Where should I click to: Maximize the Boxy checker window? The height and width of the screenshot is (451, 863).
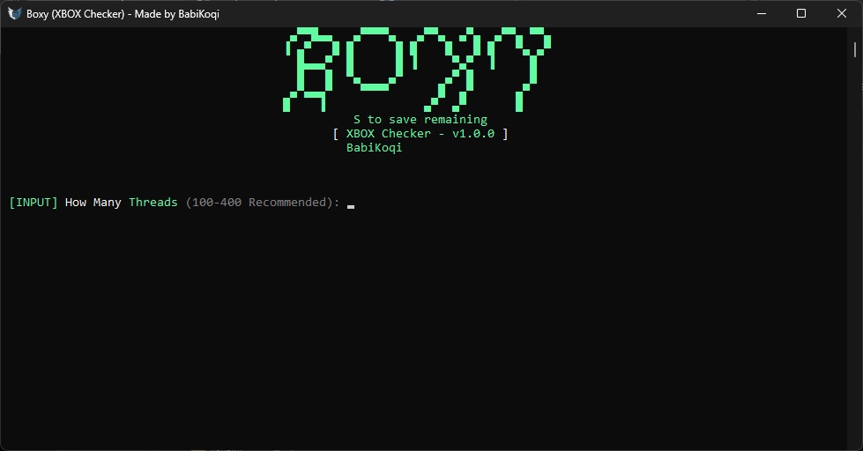click(801, 13)
